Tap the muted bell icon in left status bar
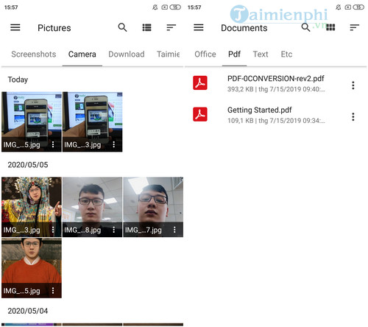This screenshot has height=327, width=368. click(155, 7)
